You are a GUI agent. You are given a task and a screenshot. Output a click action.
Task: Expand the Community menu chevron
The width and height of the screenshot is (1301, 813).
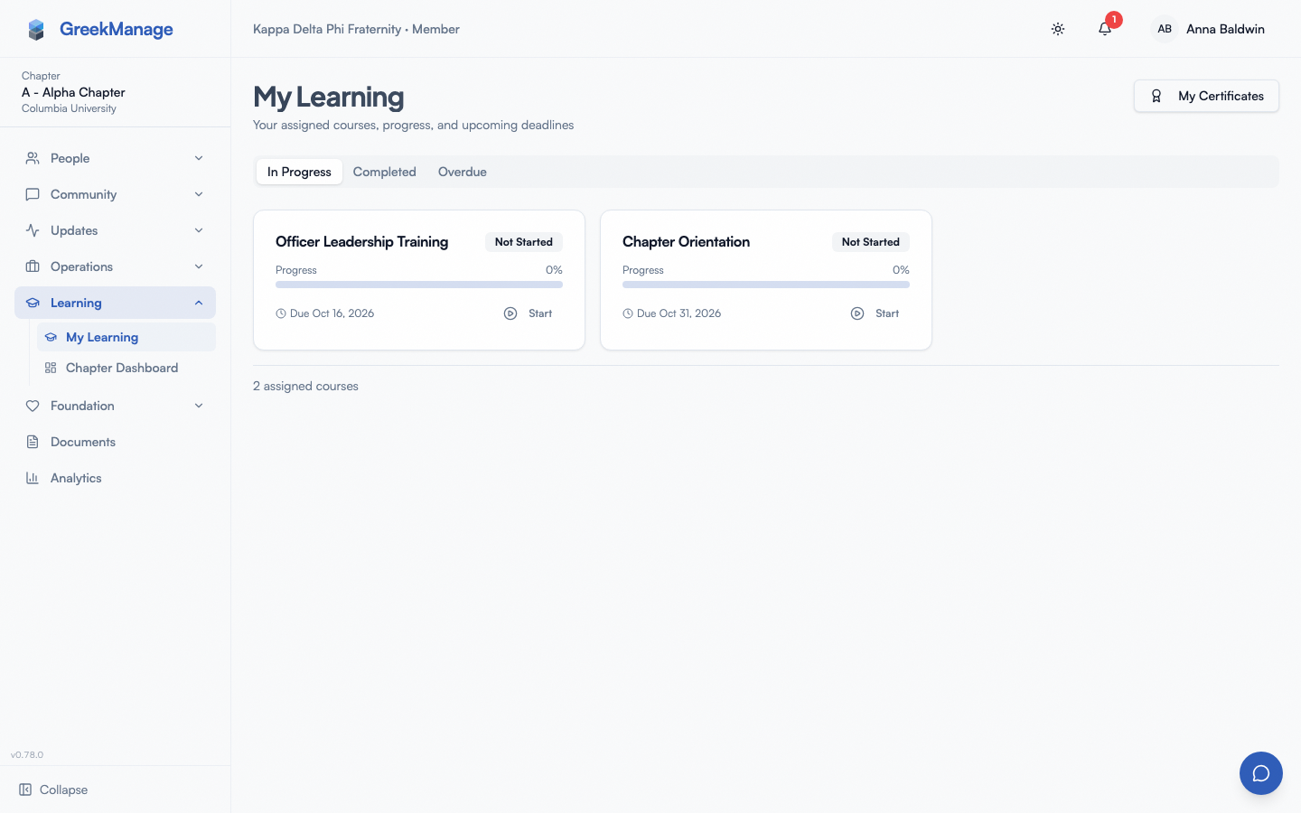(199, 194)
